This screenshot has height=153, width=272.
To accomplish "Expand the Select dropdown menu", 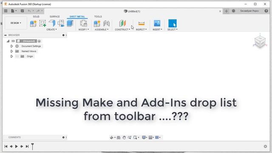I will point(173,29).
